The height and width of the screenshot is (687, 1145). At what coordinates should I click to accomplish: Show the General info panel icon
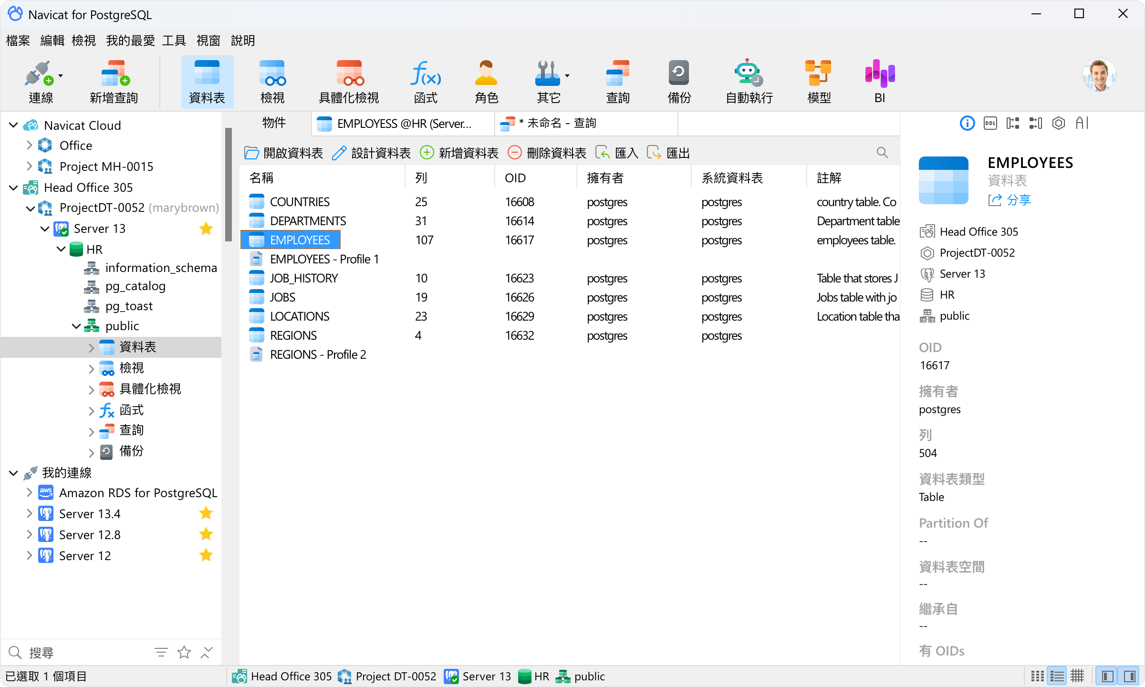[967, 123]
